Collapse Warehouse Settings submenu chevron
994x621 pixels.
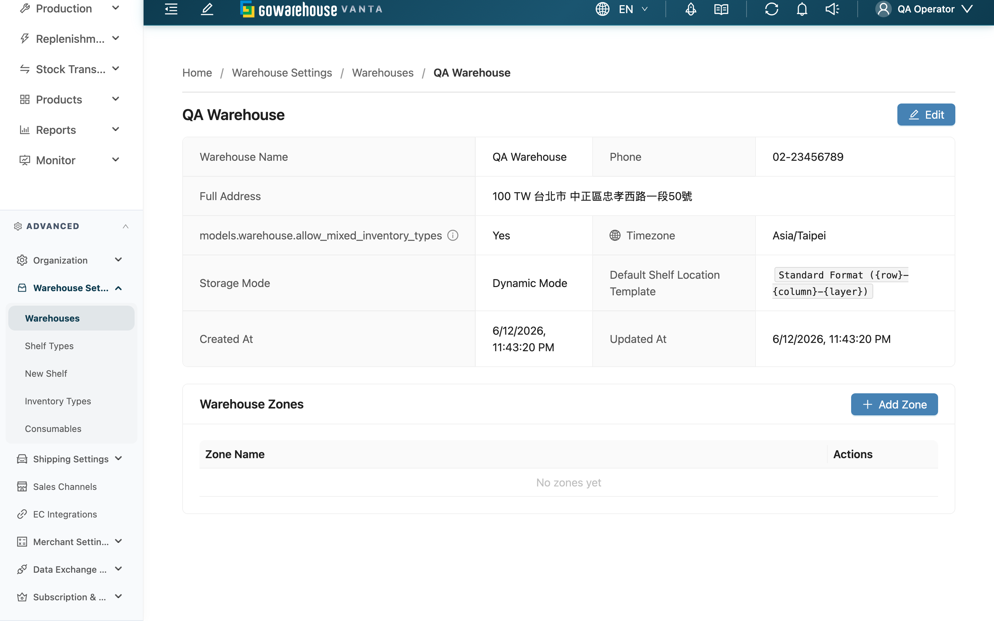119,288
